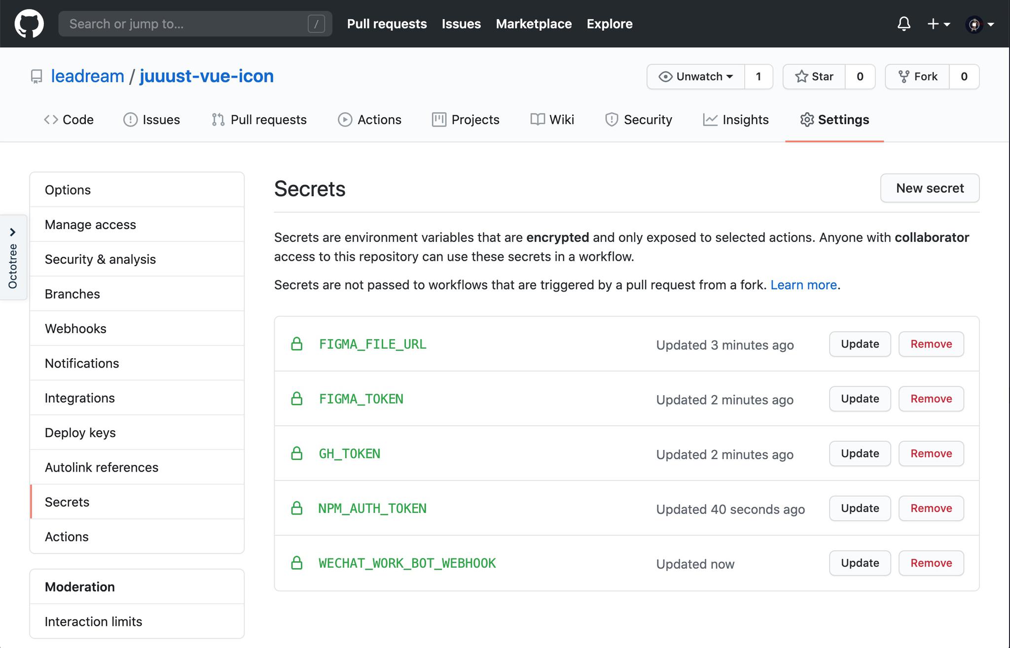This screenshot has width=1010, height=648.
Task: Click the GitHub Octocat home icon
Action: pos(29,23)
